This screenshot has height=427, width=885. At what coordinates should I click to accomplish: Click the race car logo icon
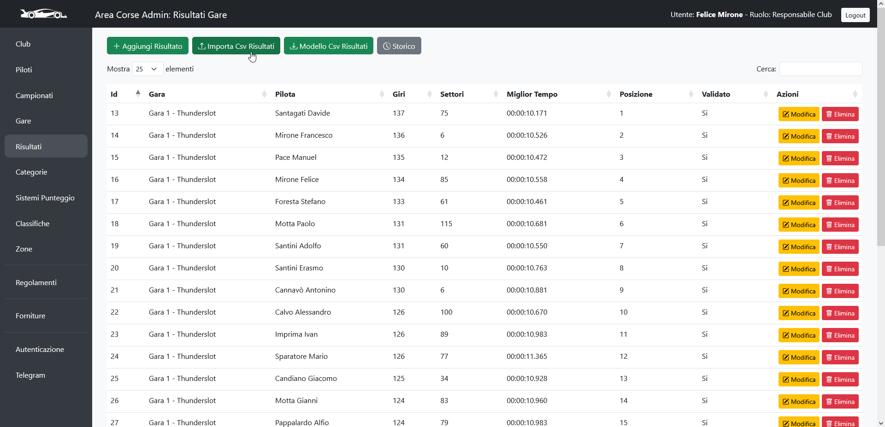pyautogui.click(x=43, y=14)
